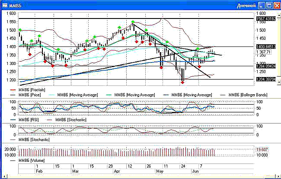Click the 29 date label on time axis
This screenshot has width=281, height=179.
[x=110, y=166]
